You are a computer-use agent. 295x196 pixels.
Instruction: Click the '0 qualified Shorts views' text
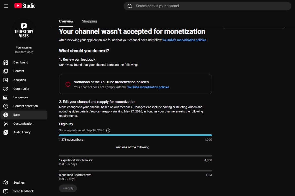75,175
